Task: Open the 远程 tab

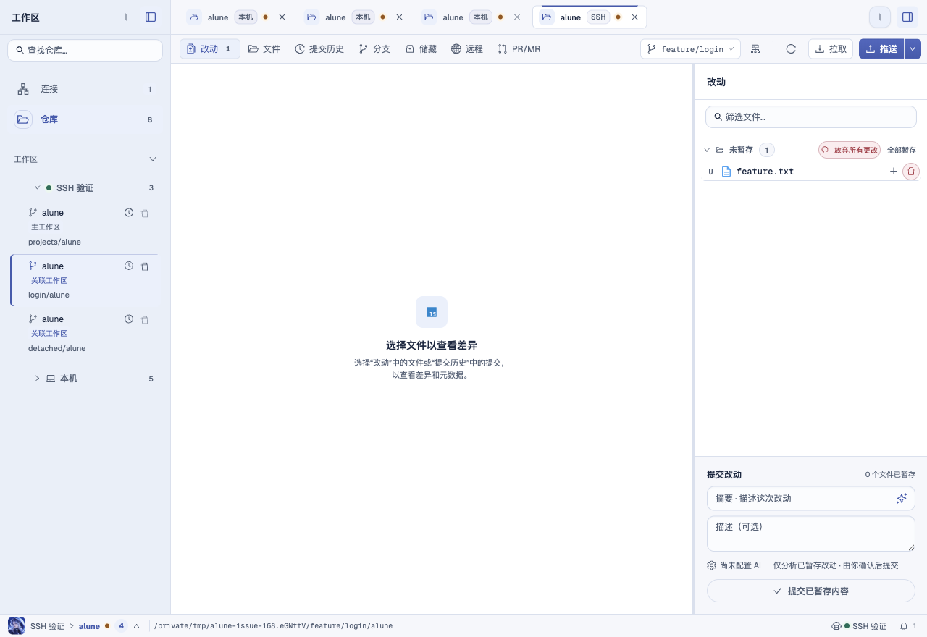Action: click(x=467, y=49)
